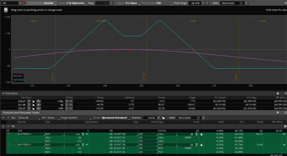
Task: Open calendar picker next to top Date field
Action: [241, 3]
